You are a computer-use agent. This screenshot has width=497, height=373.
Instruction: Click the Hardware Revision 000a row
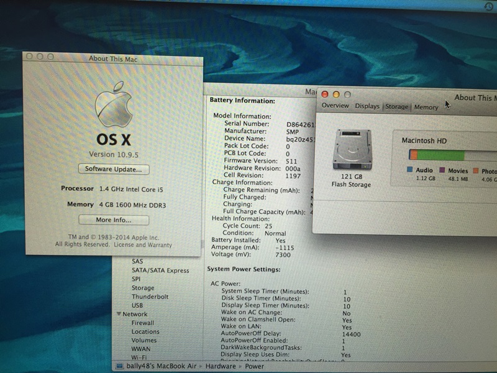click(262, 168)
